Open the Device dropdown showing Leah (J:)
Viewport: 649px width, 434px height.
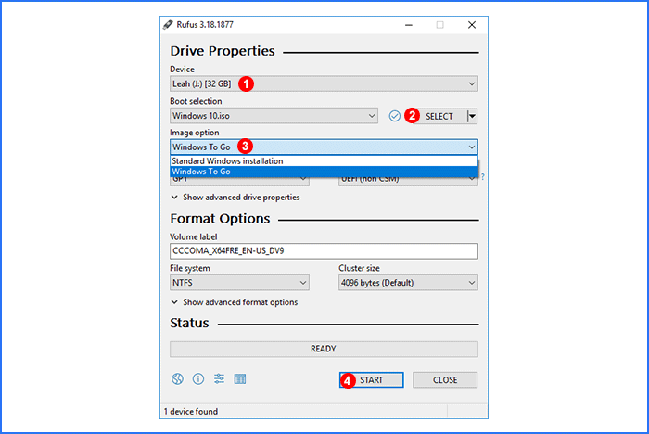point(324,83)
